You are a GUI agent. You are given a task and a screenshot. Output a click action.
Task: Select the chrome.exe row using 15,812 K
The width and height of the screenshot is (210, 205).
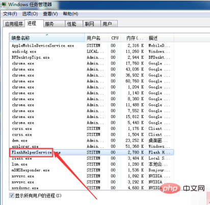coord(91,117)
